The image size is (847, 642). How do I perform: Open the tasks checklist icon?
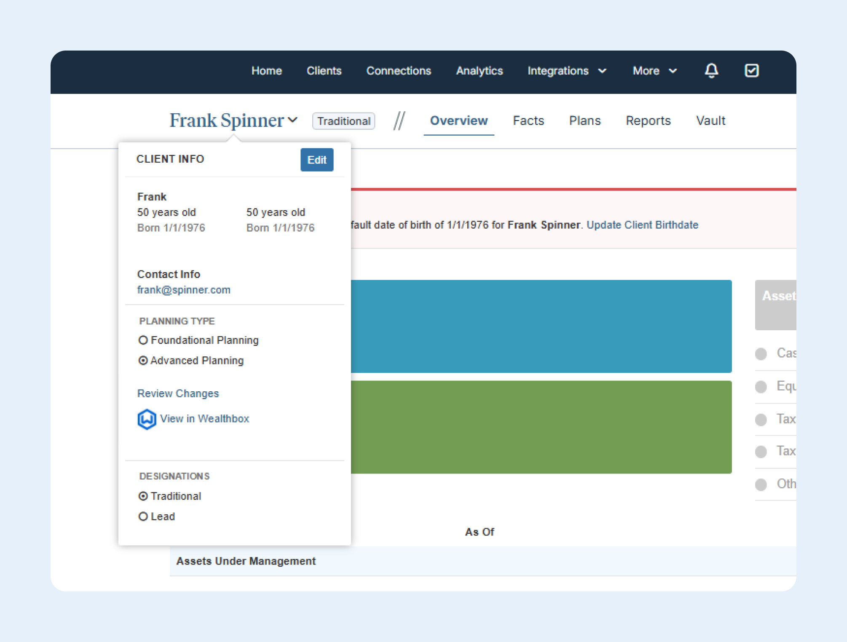[x=751, y=70]
